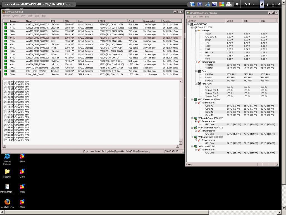Open the FahMon menu
The height and width of the screenshot is (215, 286).
point(6,16)
